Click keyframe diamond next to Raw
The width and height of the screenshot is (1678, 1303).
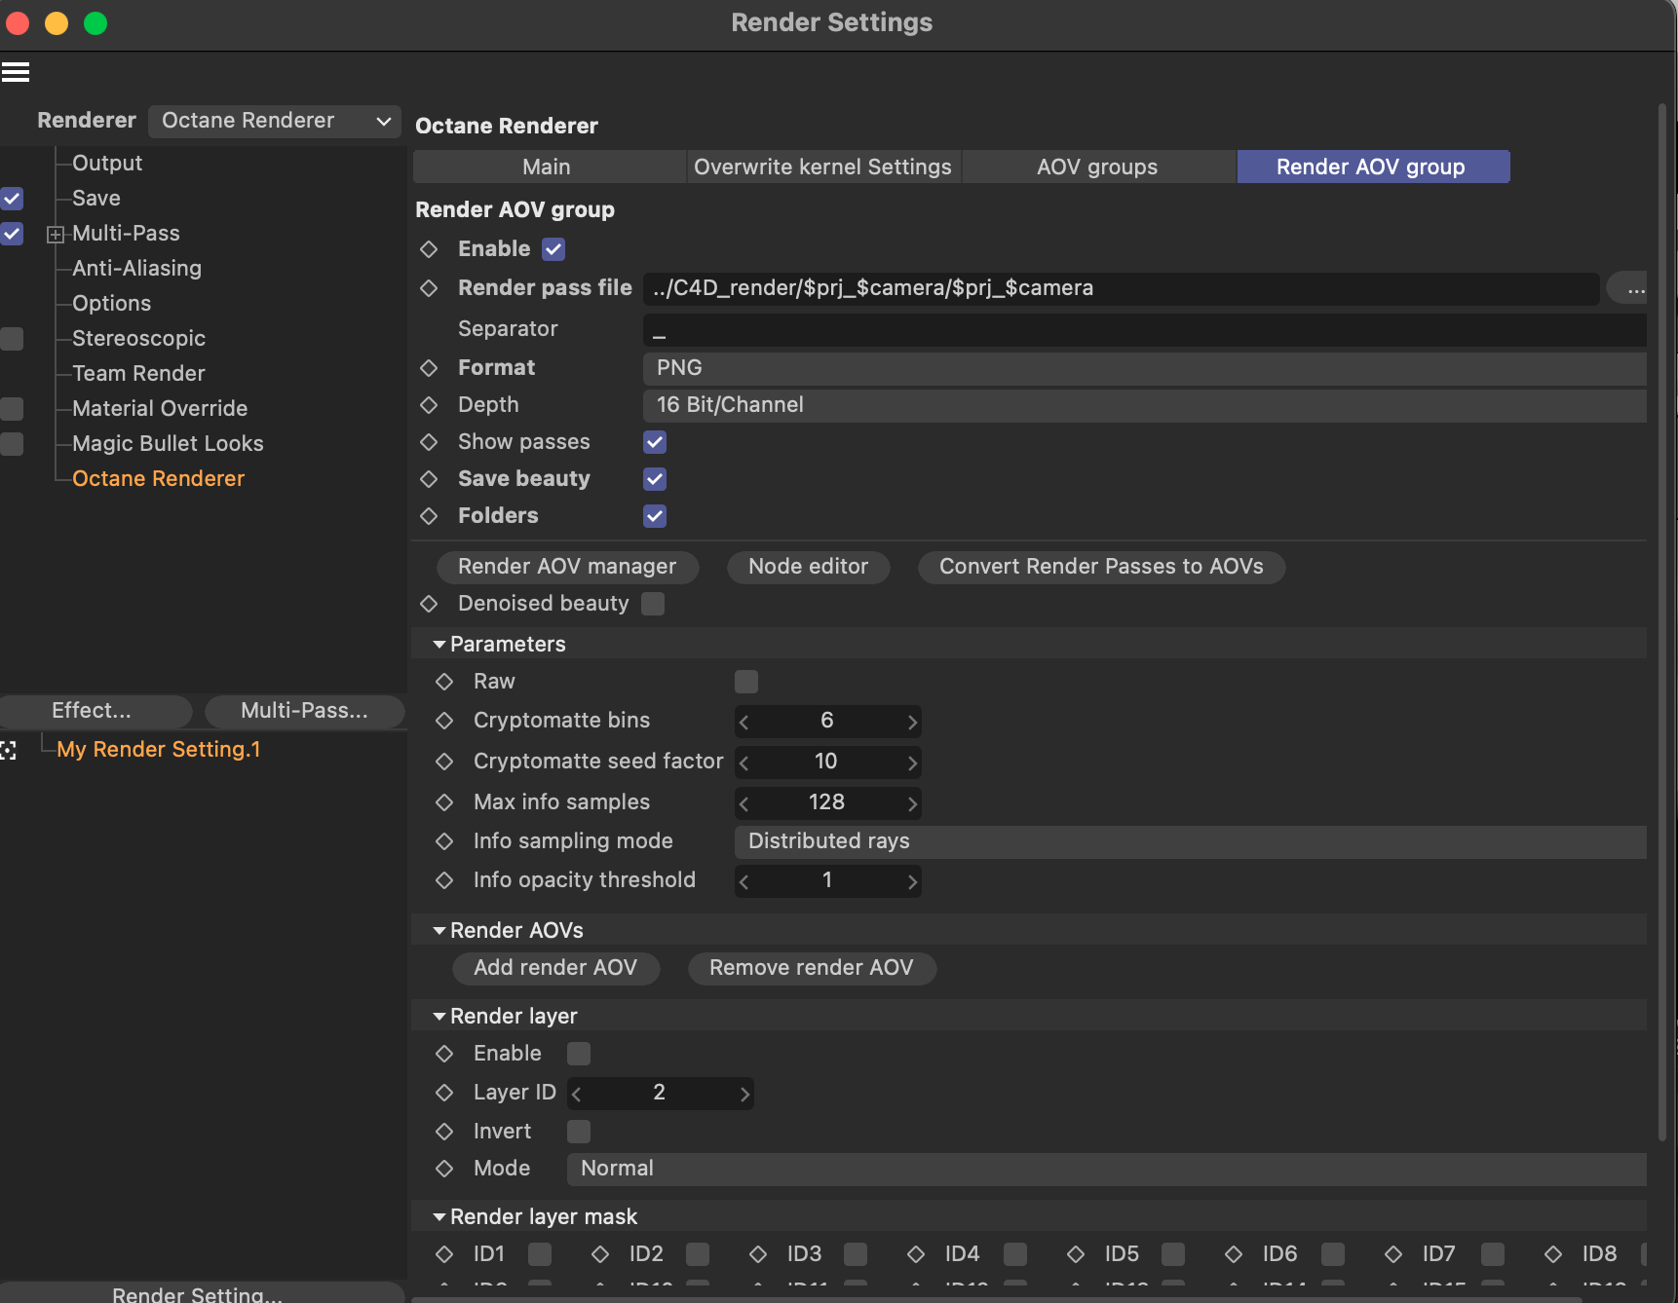tap(444, 682)
